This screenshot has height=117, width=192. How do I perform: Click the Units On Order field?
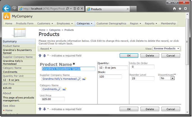tap(143, 67)
